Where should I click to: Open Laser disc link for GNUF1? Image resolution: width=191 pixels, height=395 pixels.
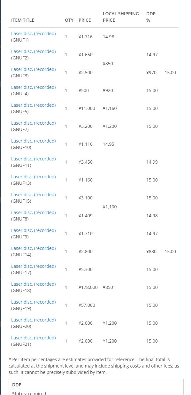pyautogui.click(x=33, y=34)
